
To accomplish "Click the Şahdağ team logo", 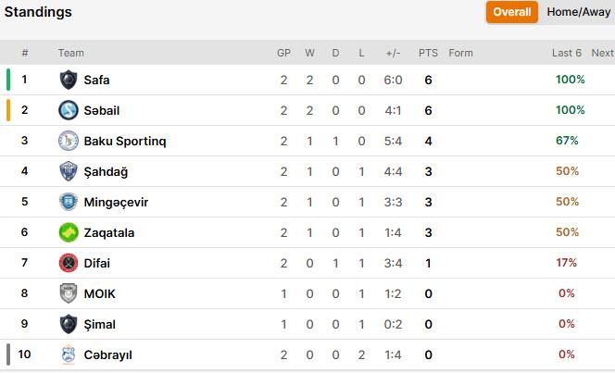I will point(69,171).
